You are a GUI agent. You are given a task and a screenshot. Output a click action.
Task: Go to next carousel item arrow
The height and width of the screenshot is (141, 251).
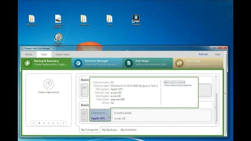[64, 123]
